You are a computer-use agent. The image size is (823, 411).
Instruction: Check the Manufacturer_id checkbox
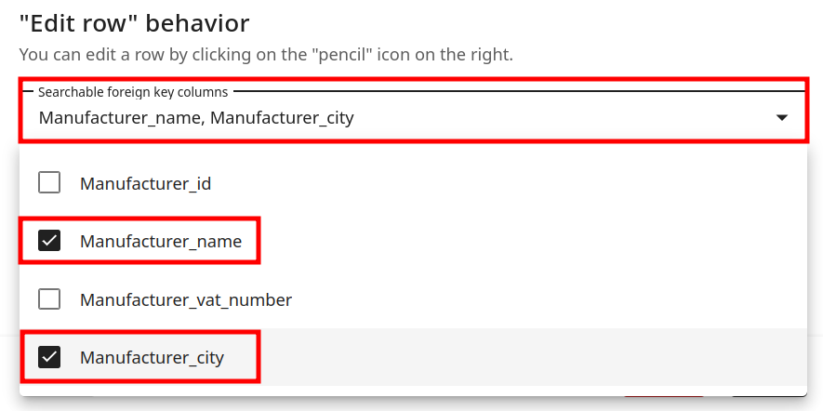click(49, 183)
